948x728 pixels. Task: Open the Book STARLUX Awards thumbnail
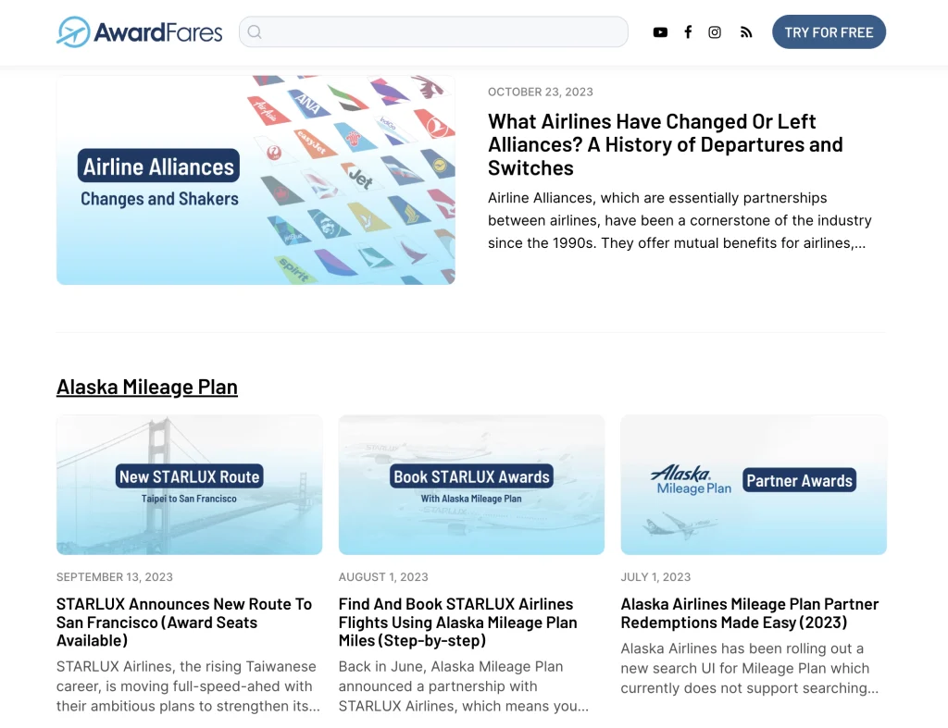pyautogui.click(x=471, y=485)
